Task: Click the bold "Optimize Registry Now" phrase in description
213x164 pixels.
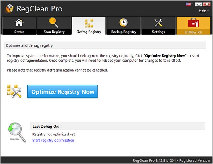Action: (165, 56)
